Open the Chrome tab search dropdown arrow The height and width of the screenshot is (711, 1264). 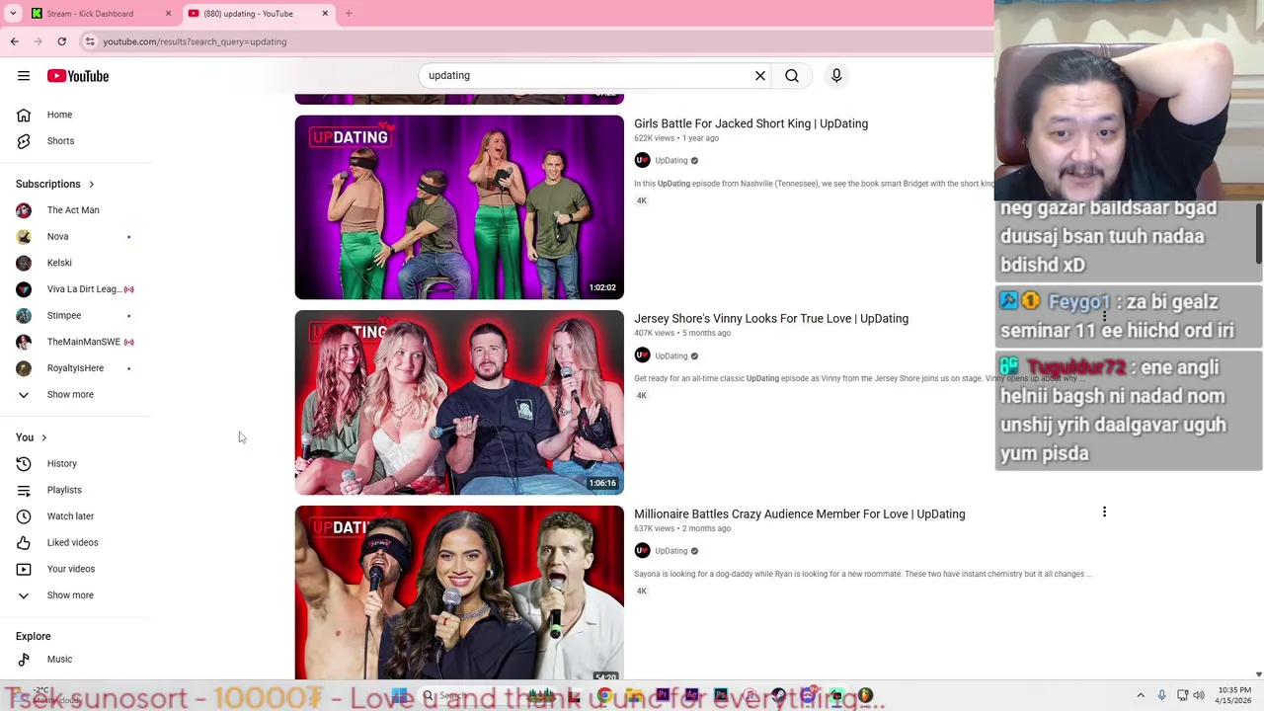tap(13, 14)
